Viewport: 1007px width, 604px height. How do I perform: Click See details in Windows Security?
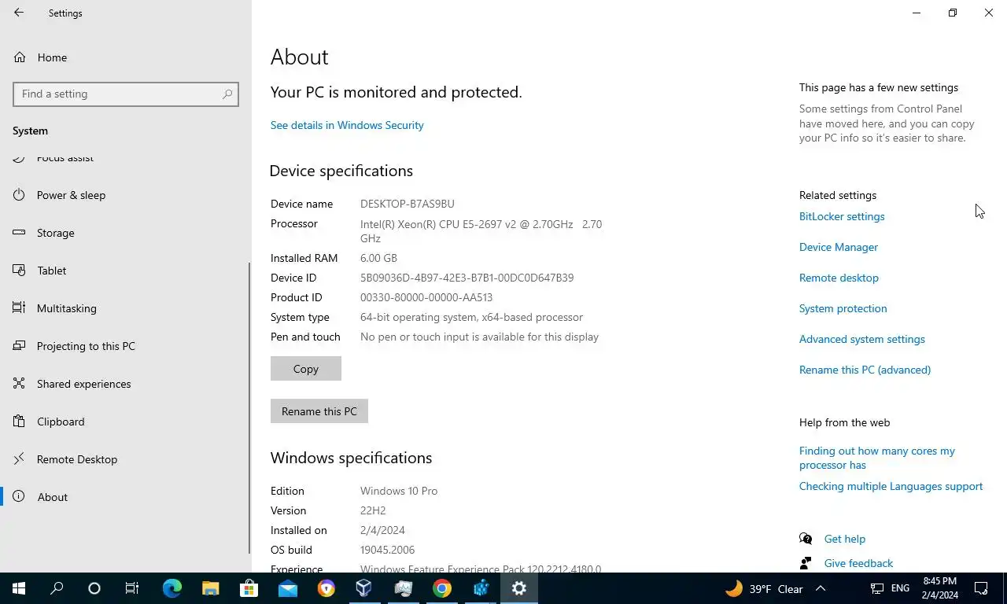pos(347,125)
